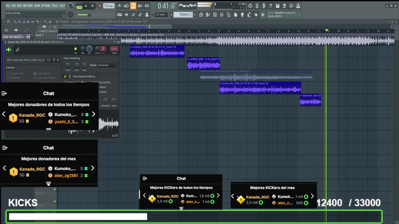Toggle SONG/PAT playback mode

79,6
